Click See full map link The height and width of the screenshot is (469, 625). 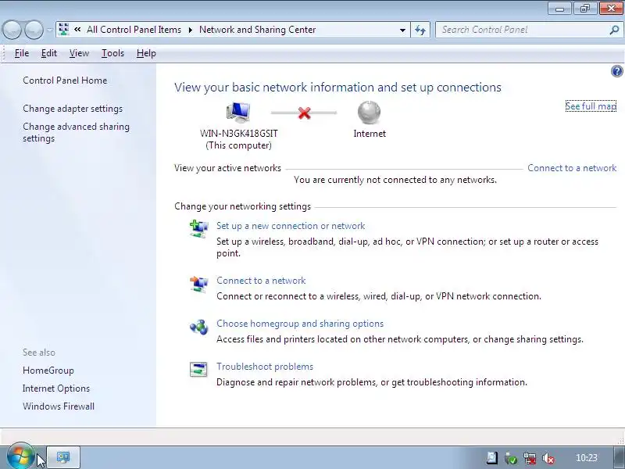[591, 106]
